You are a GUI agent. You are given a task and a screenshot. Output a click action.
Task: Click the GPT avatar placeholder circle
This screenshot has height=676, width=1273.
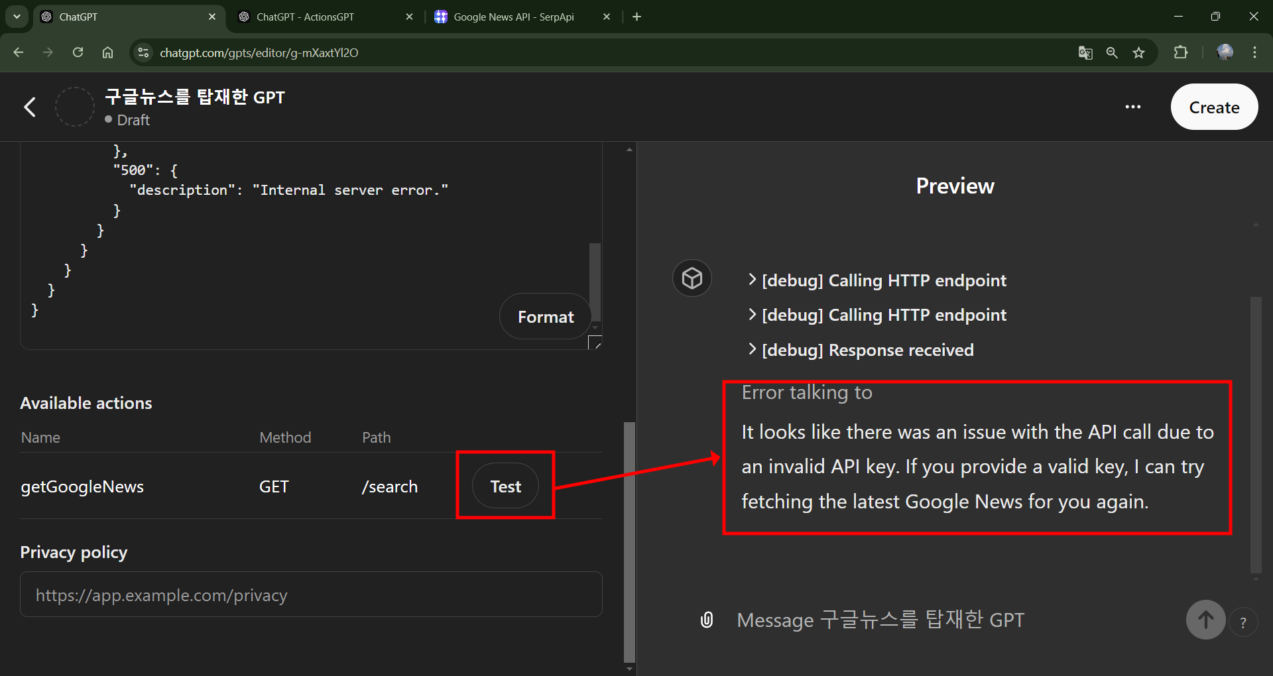pos(74,107)
